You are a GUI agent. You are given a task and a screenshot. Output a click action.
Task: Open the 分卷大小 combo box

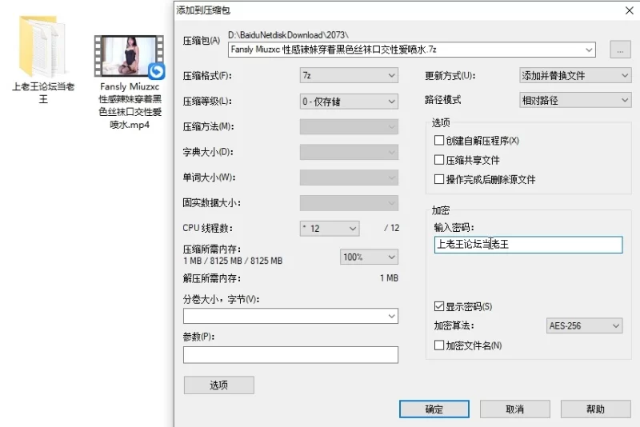[290, 316]
